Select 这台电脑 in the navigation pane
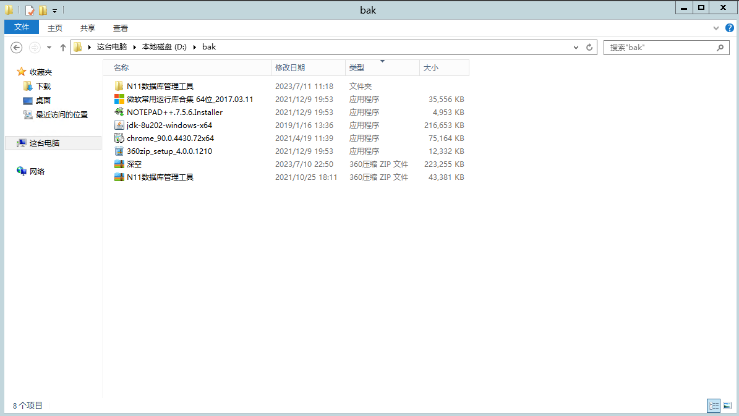 (44, 143)
